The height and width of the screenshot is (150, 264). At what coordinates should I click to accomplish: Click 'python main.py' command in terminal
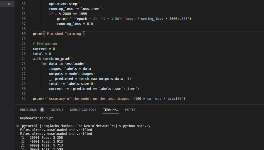coord(137,126)
